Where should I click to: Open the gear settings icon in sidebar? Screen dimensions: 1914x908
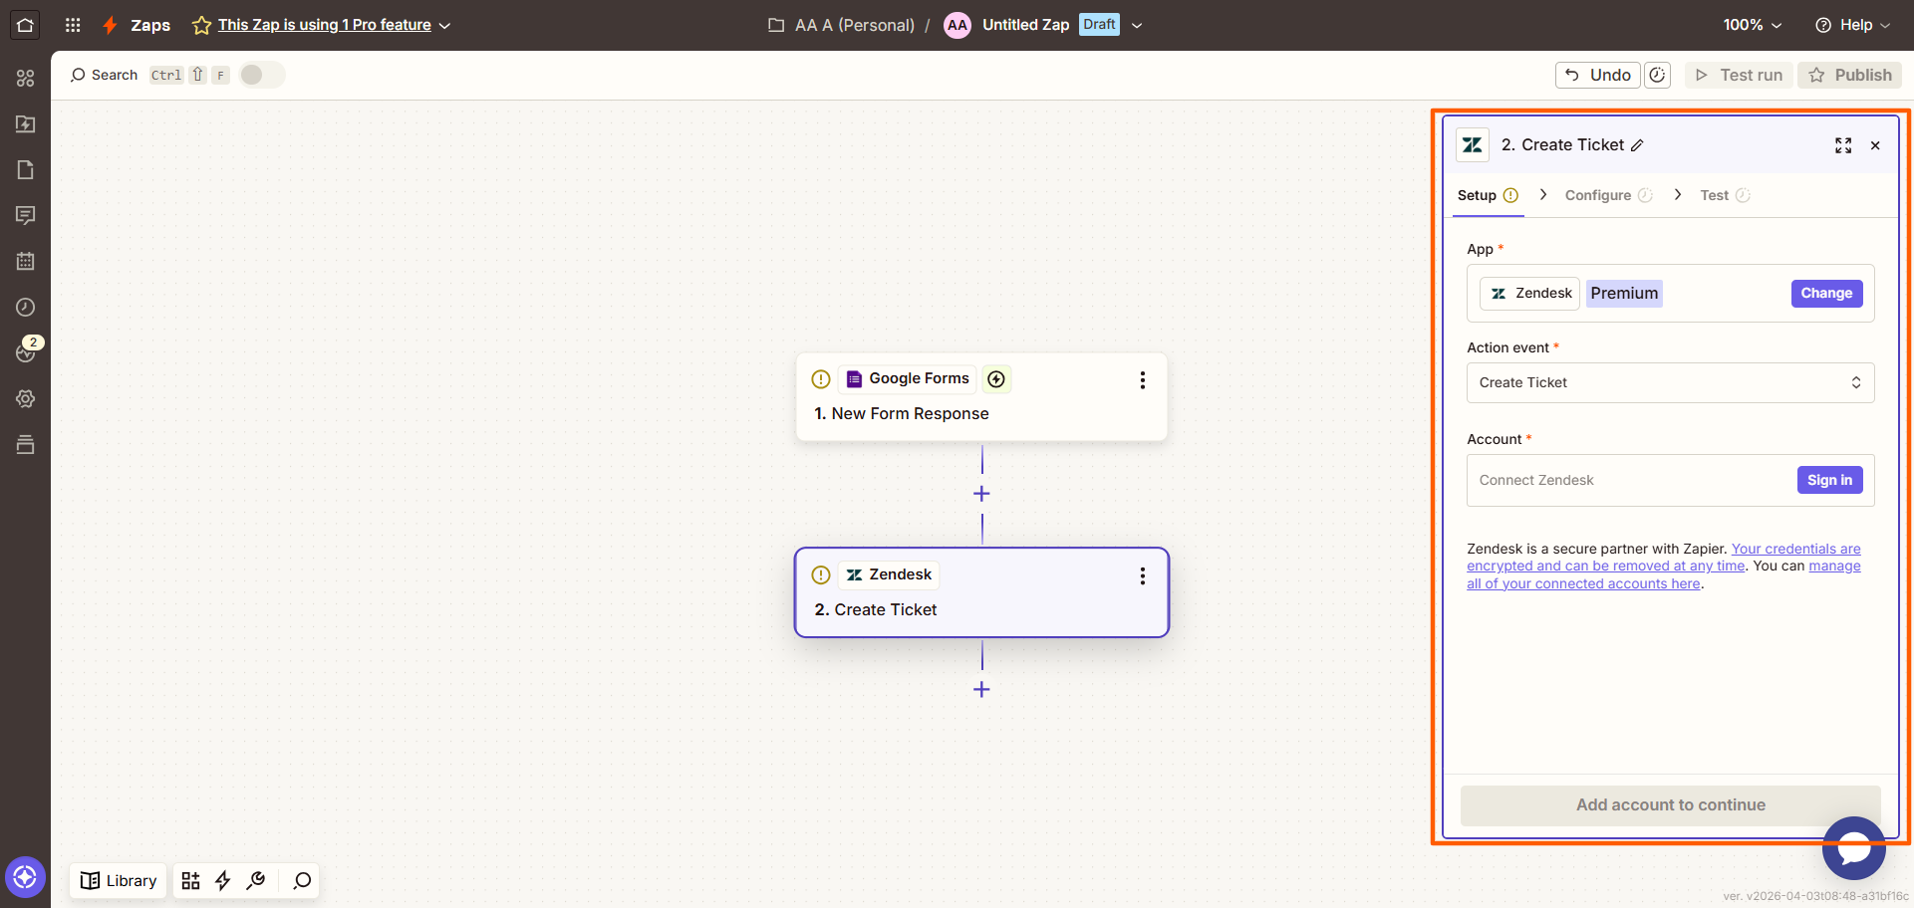(x=26, y=398)
